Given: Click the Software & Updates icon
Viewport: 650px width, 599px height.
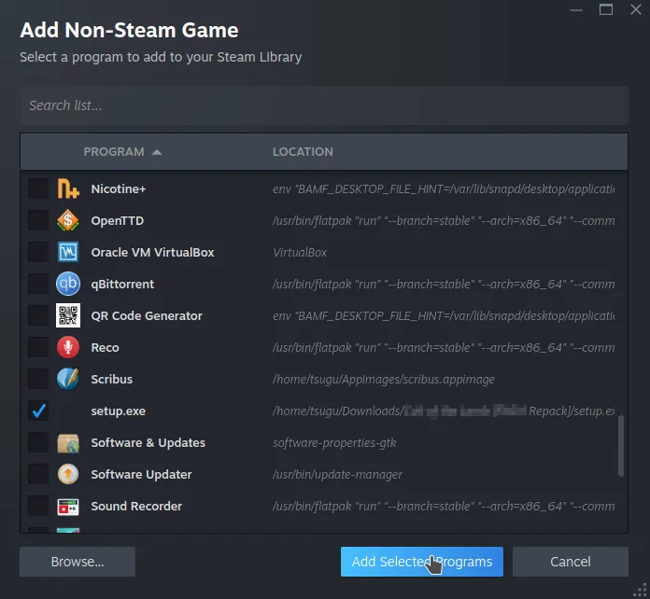Looking at the screenshot, I should pyautogui.click(x=68, y=443).
